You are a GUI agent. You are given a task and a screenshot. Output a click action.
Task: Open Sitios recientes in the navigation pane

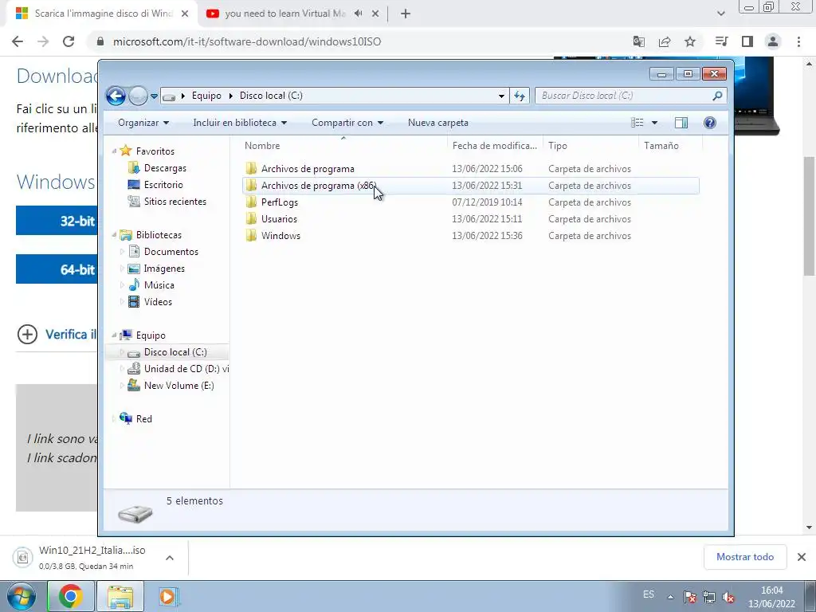point(175,202)
